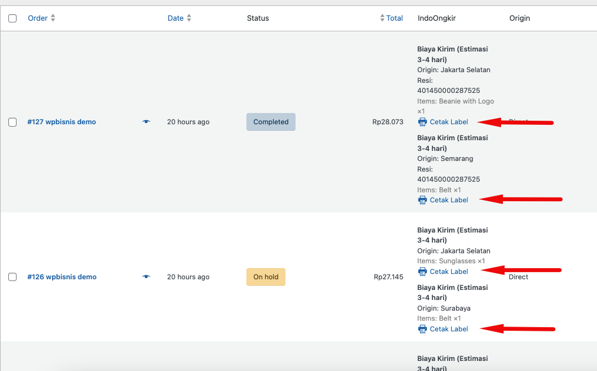Sort by the Order column header text
Viewport: 597px width, 371px height.
click(37, 18)
